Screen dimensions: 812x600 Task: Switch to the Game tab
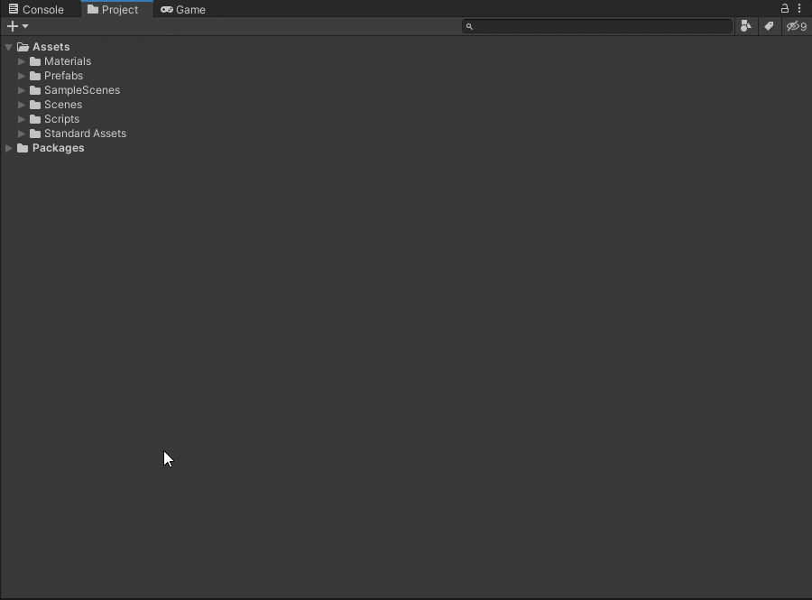(183, 9)
